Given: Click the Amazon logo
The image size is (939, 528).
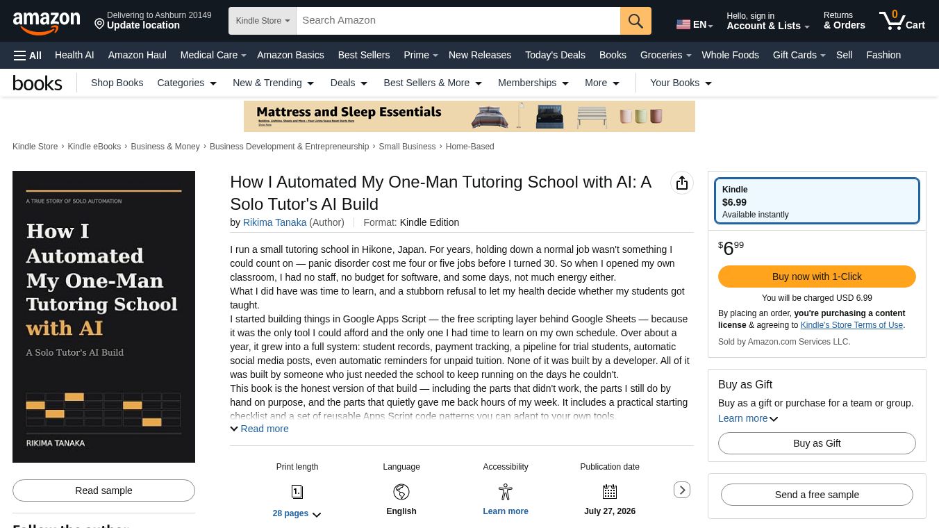Looking at the screenshot, I should [x=47, y=22].
